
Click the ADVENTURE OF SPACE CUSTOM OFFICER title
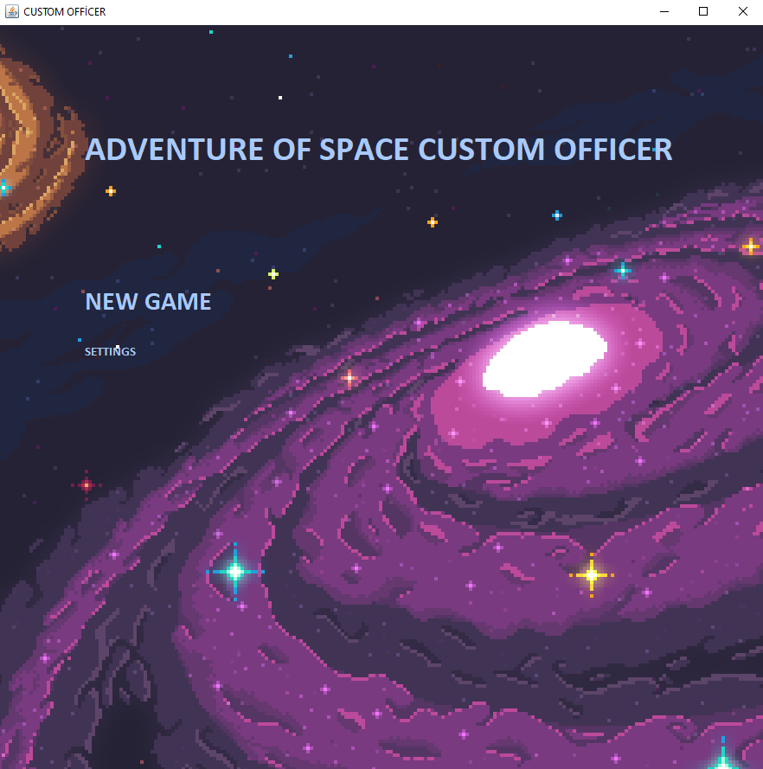[x=379, y=149]
